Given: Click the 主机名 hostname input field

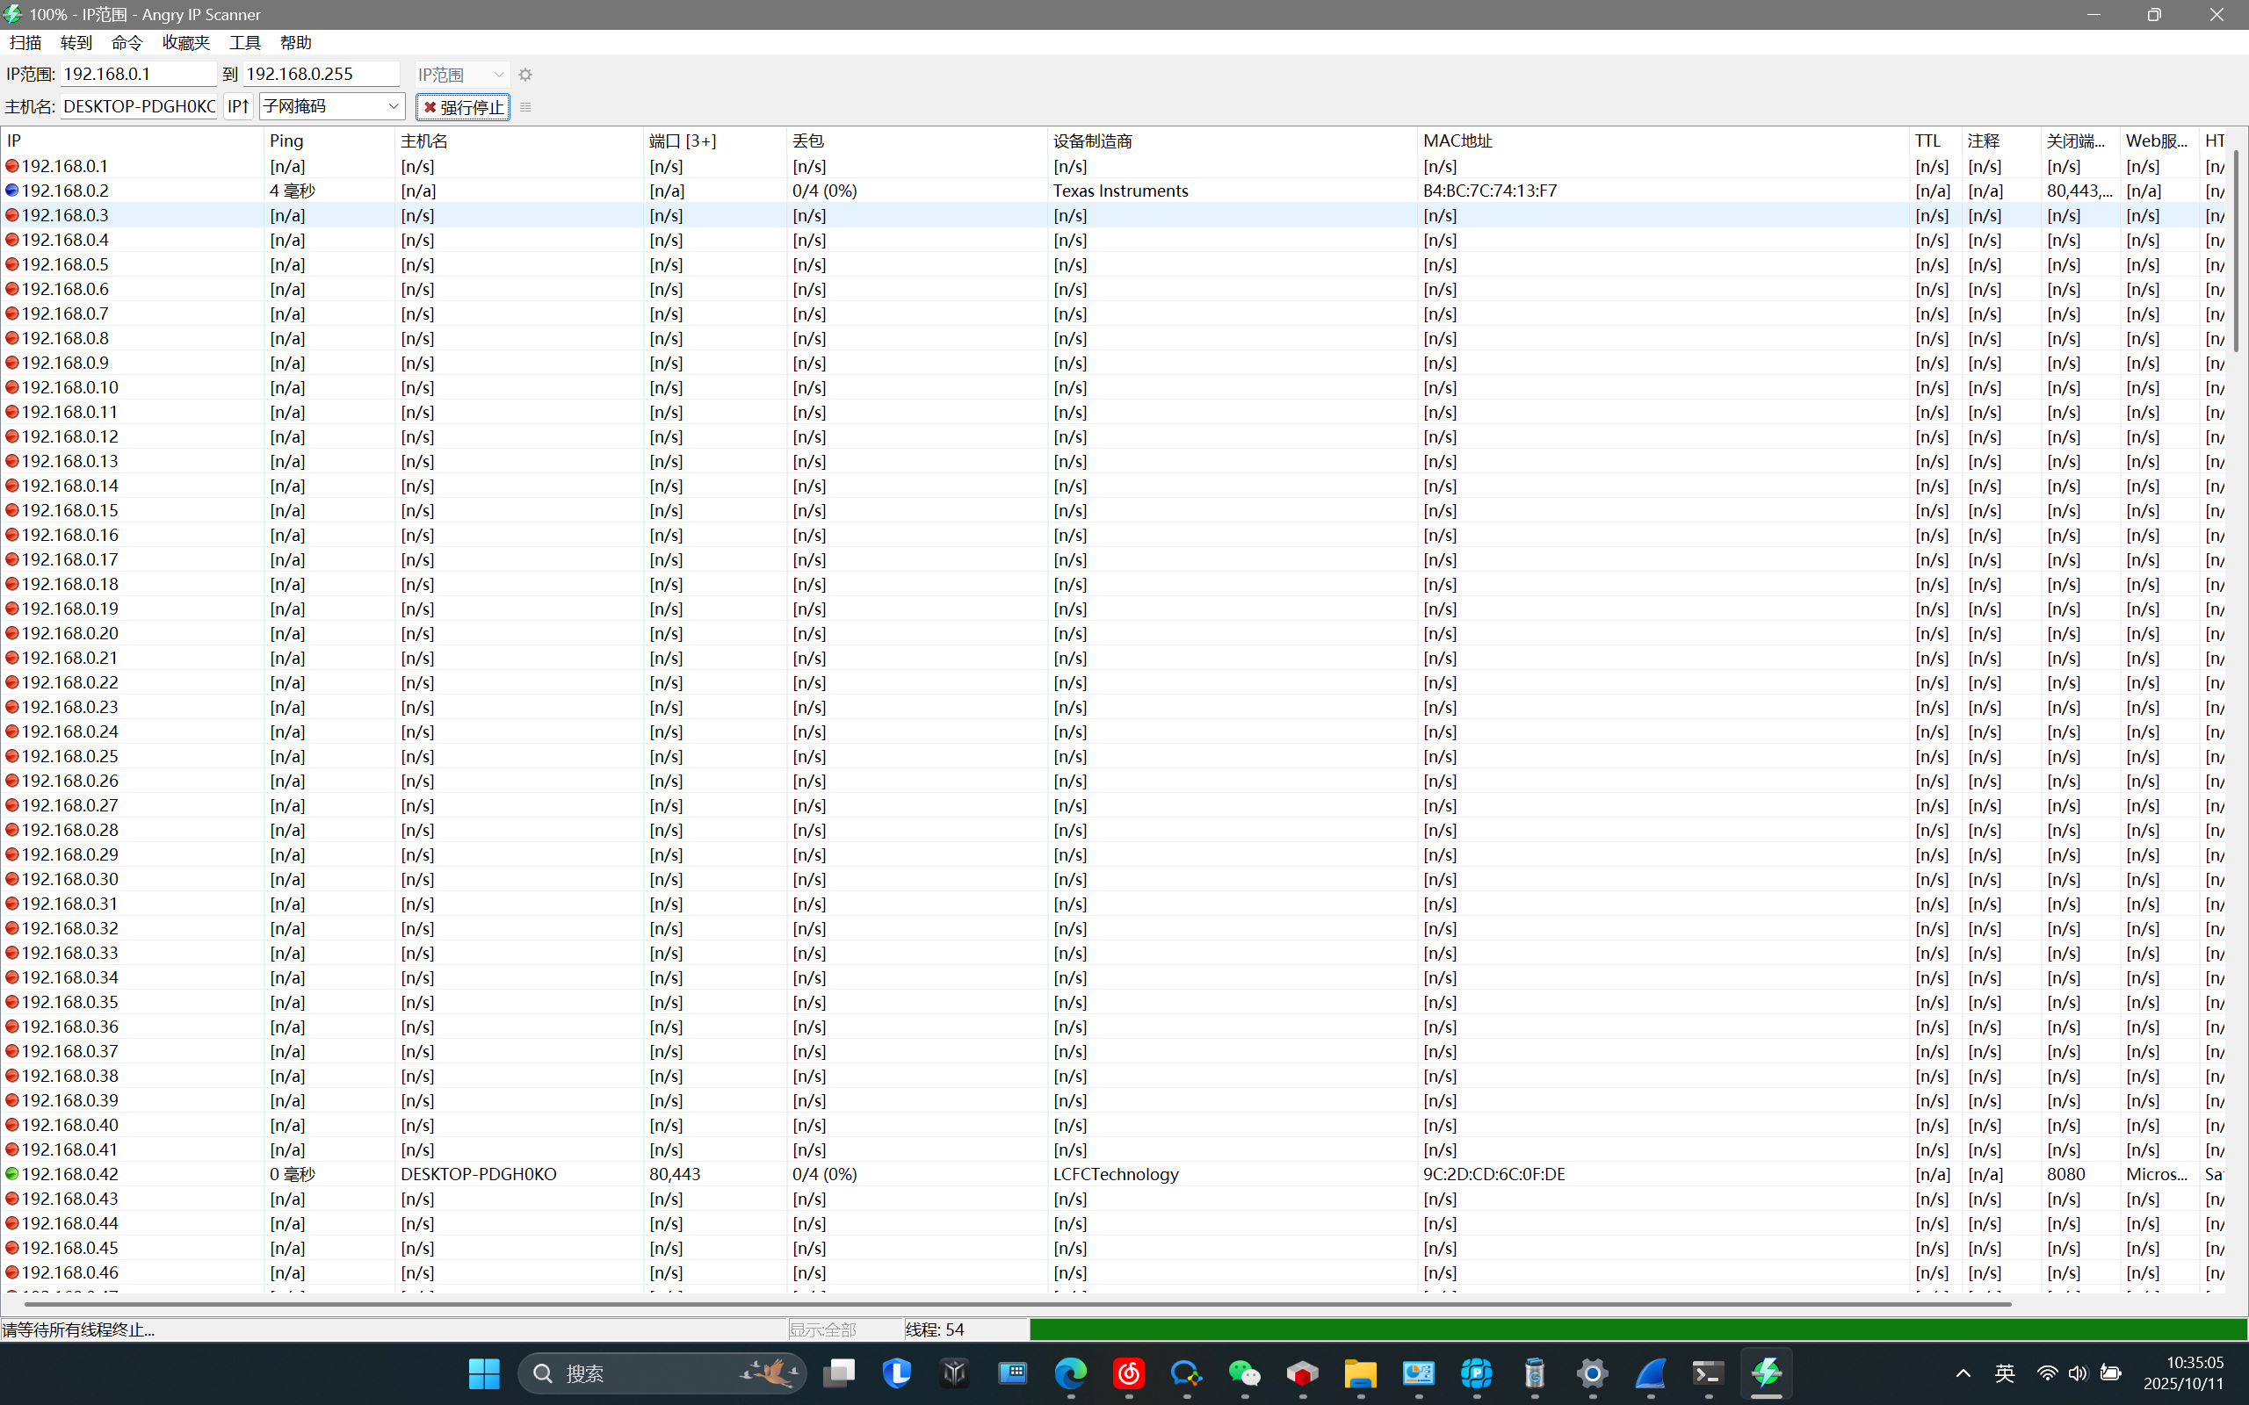Looking at the screenshot, I should coord(139,107).
